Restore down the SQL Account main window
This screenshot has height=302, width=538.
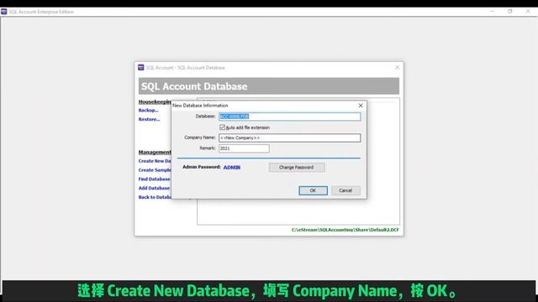[x=510, y=11]
